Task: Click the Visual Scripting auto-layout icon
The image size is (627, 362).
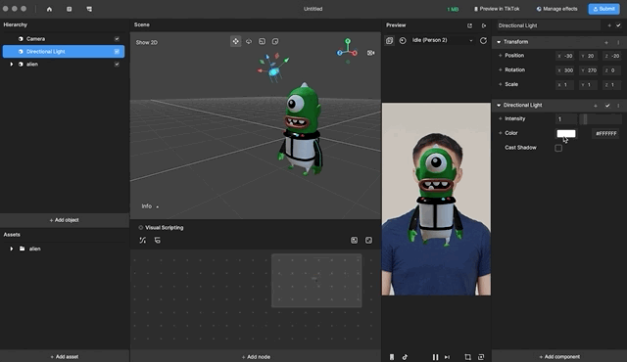Action: (x=142, y=241)
